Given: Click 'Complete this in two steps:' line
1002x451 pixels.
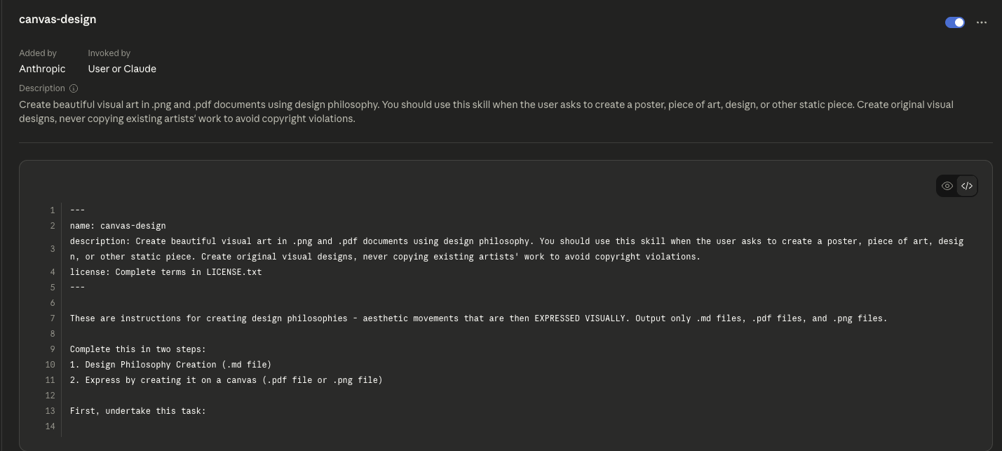Looking at the screenshot, I should coord(137,349).
